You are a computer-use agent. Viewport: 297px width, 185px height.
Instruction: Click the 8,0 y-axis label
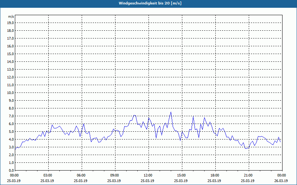(x=11, y=108)
